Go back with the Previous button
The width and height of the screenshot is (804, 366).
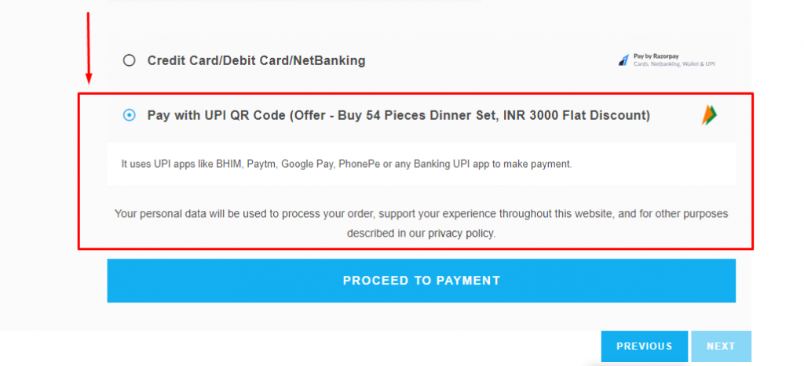[644, 346]
